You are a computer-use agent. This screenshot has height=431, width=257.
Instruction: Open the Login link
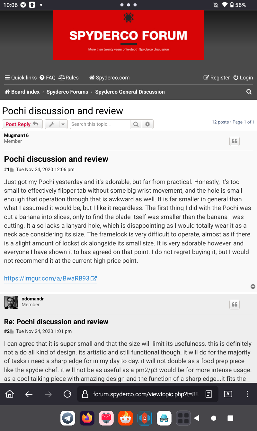pyautogui.click(x=243, y=78)
